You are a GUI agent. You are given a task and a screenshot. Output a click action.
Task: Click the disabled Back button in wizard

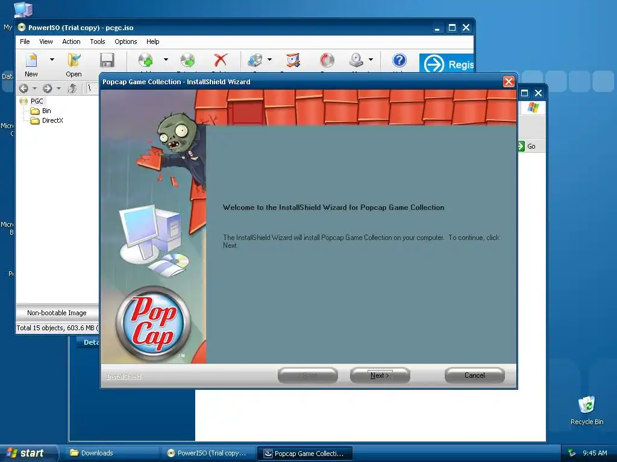(308, 375)
